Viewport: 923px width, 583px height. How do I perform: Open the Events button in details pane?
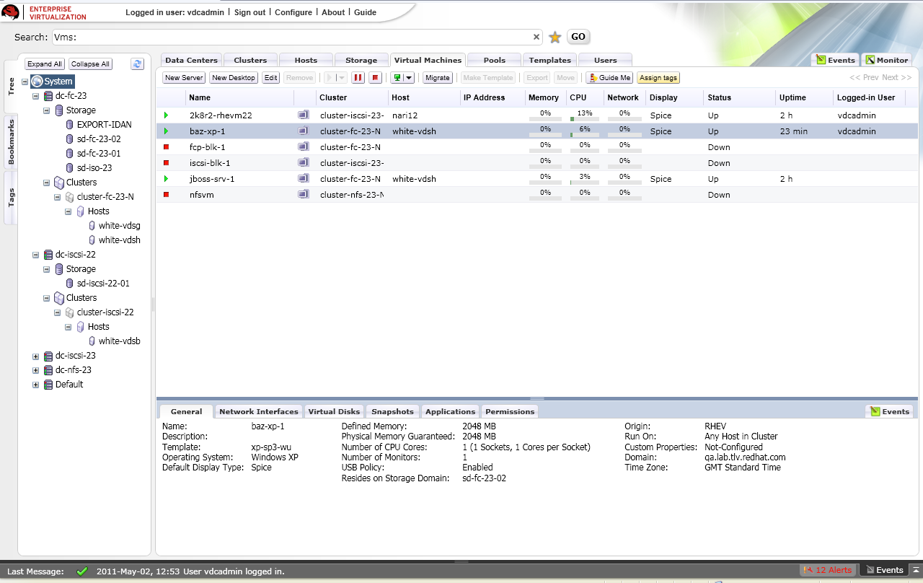pos(890,411)
